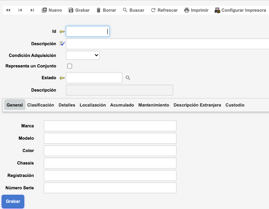
Task: Open Configurar Impresora settings
Action: (x=217, y=10)
